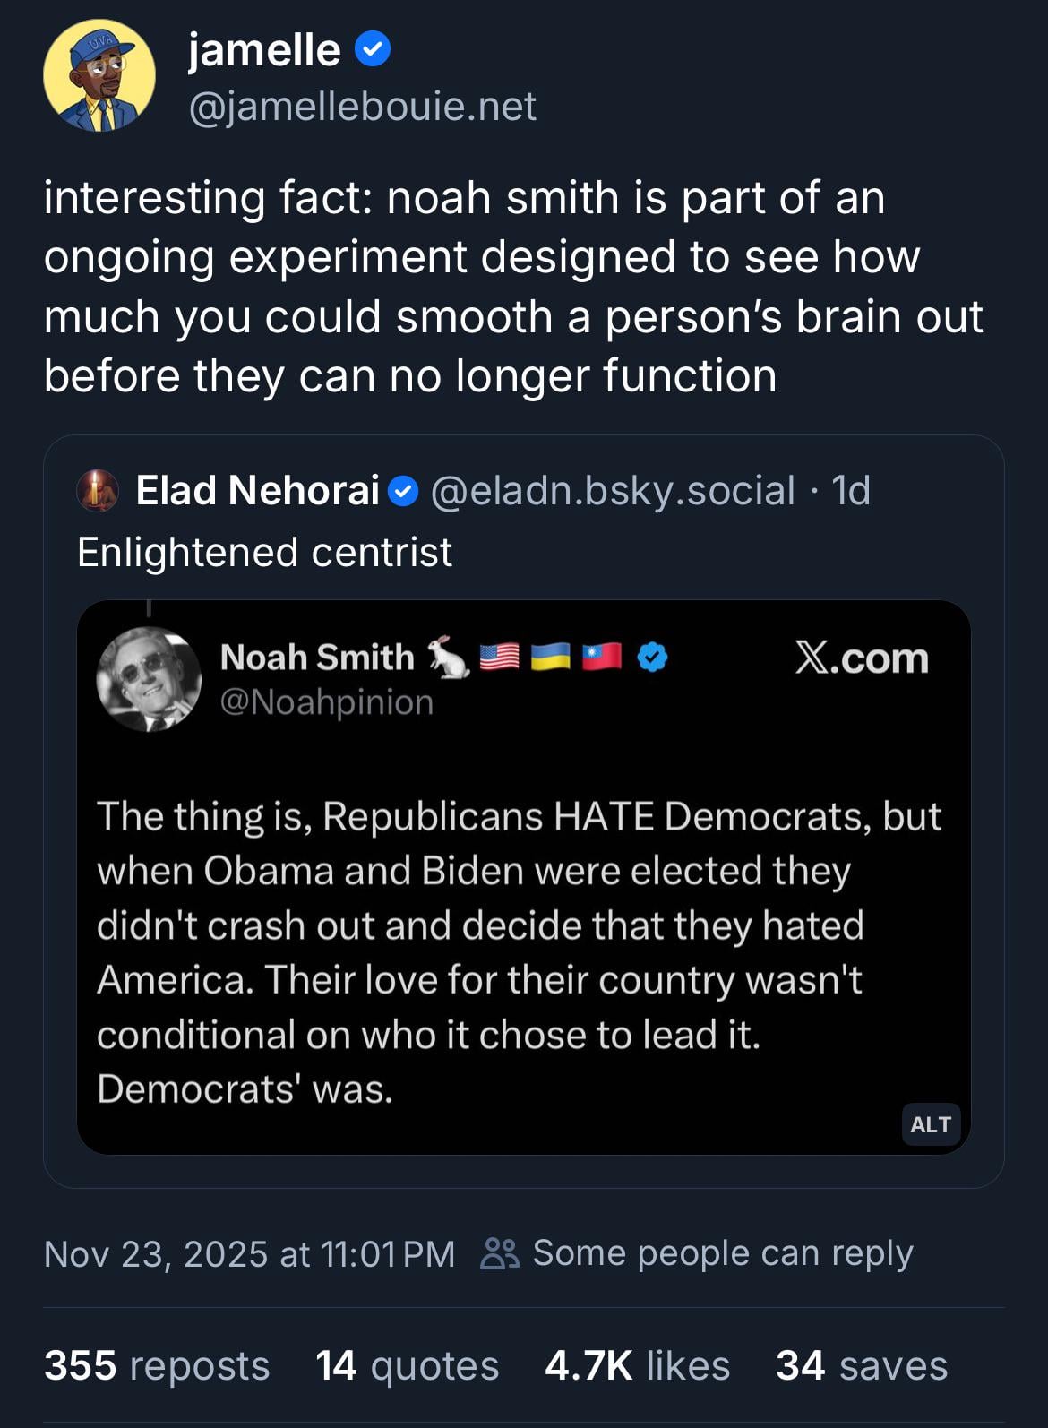Click Elad Nehorai's small avatar
The height and width of the screenshot is (1428, 1048).
(98, 490)
